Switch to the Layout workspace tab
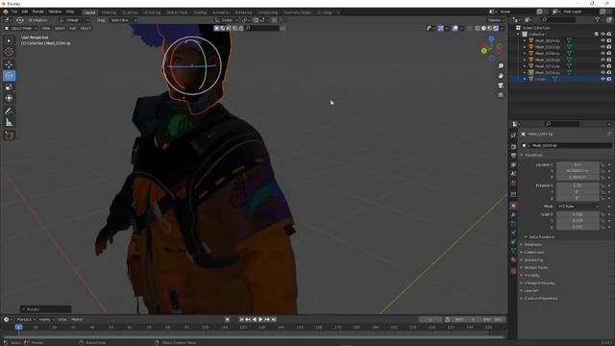This screenshot has height=346, width=615. (x=89, y=12)
